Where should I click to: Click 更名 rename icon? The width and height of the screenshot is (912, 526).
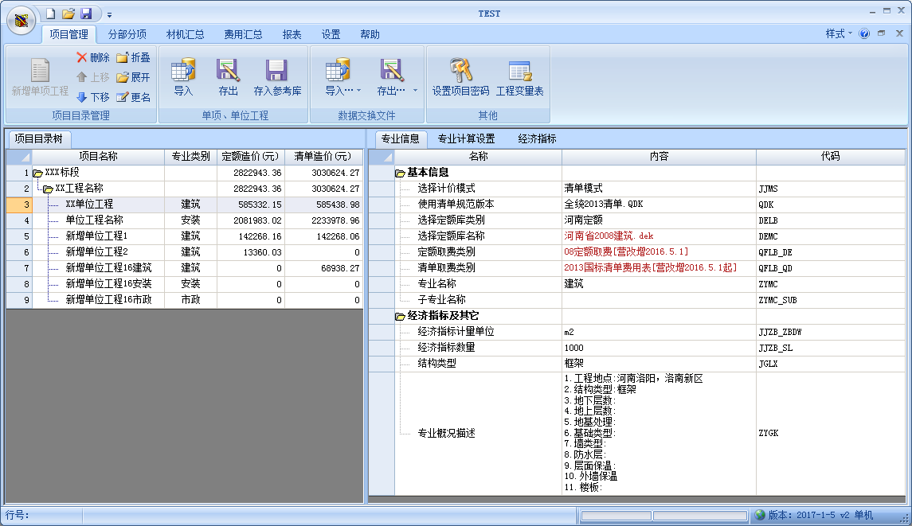[x=122, y=97]
